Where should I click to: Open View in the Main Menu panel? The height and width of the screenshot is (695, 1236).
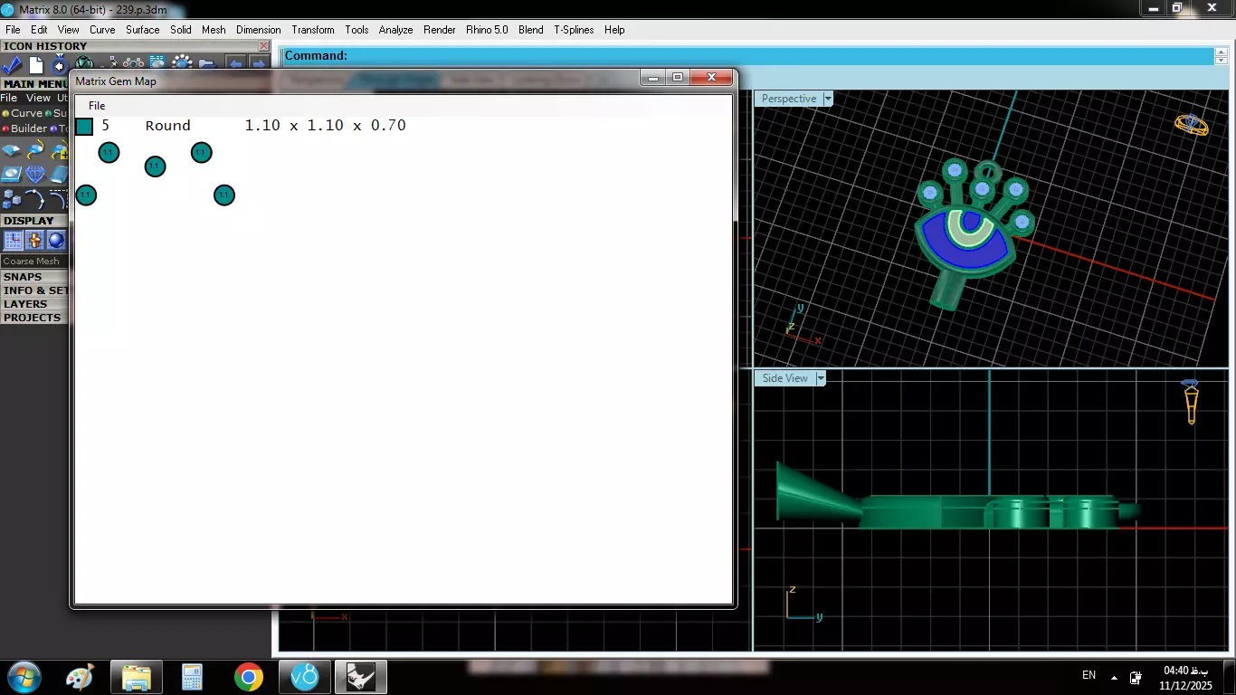(x=38, y=98)
